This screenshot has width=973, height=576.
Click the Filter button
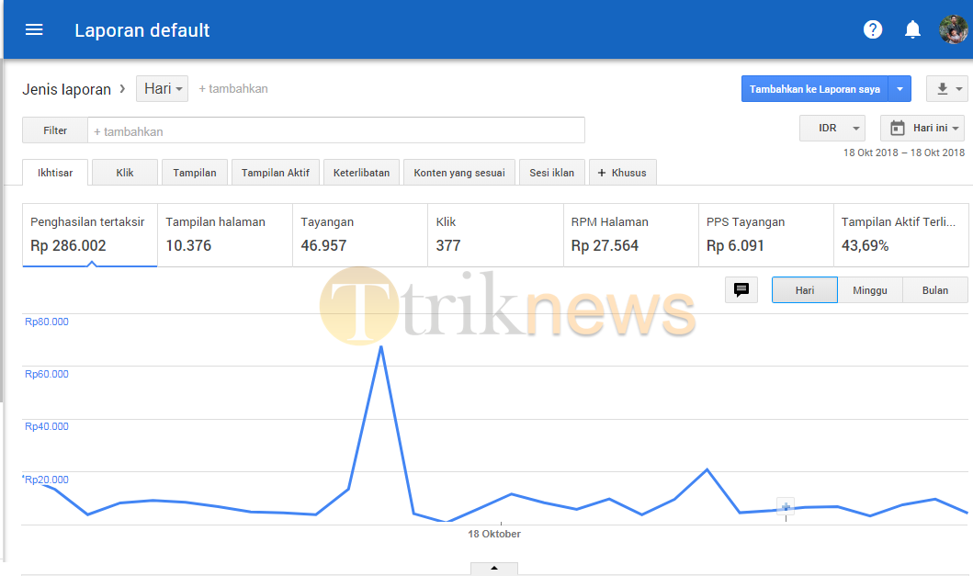point(55,130)
